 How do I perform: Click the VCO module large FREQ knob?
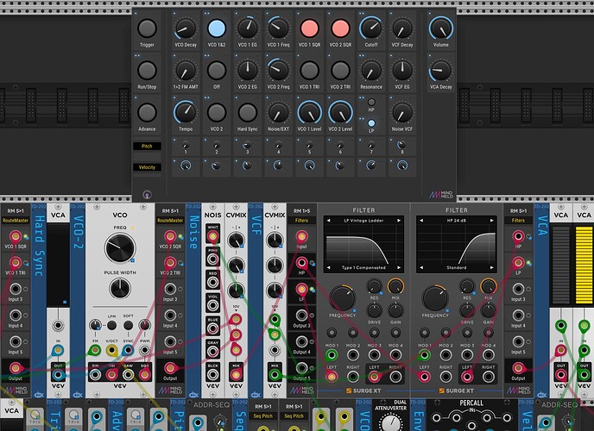120,248
